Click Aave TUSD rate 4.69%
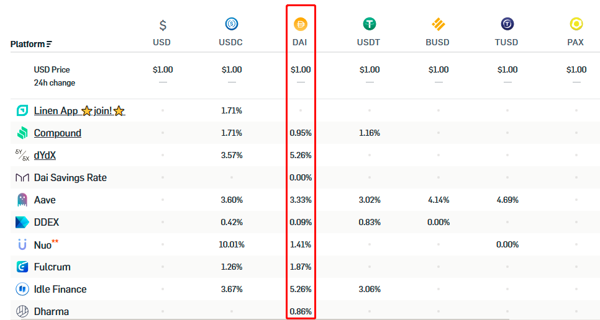Image resolution: width=600 pixels, height=320 pixels. pyautogui.click(x=507, y=200)
